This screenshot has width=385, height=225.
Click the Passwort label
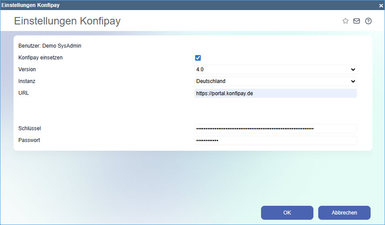point(29,140)
